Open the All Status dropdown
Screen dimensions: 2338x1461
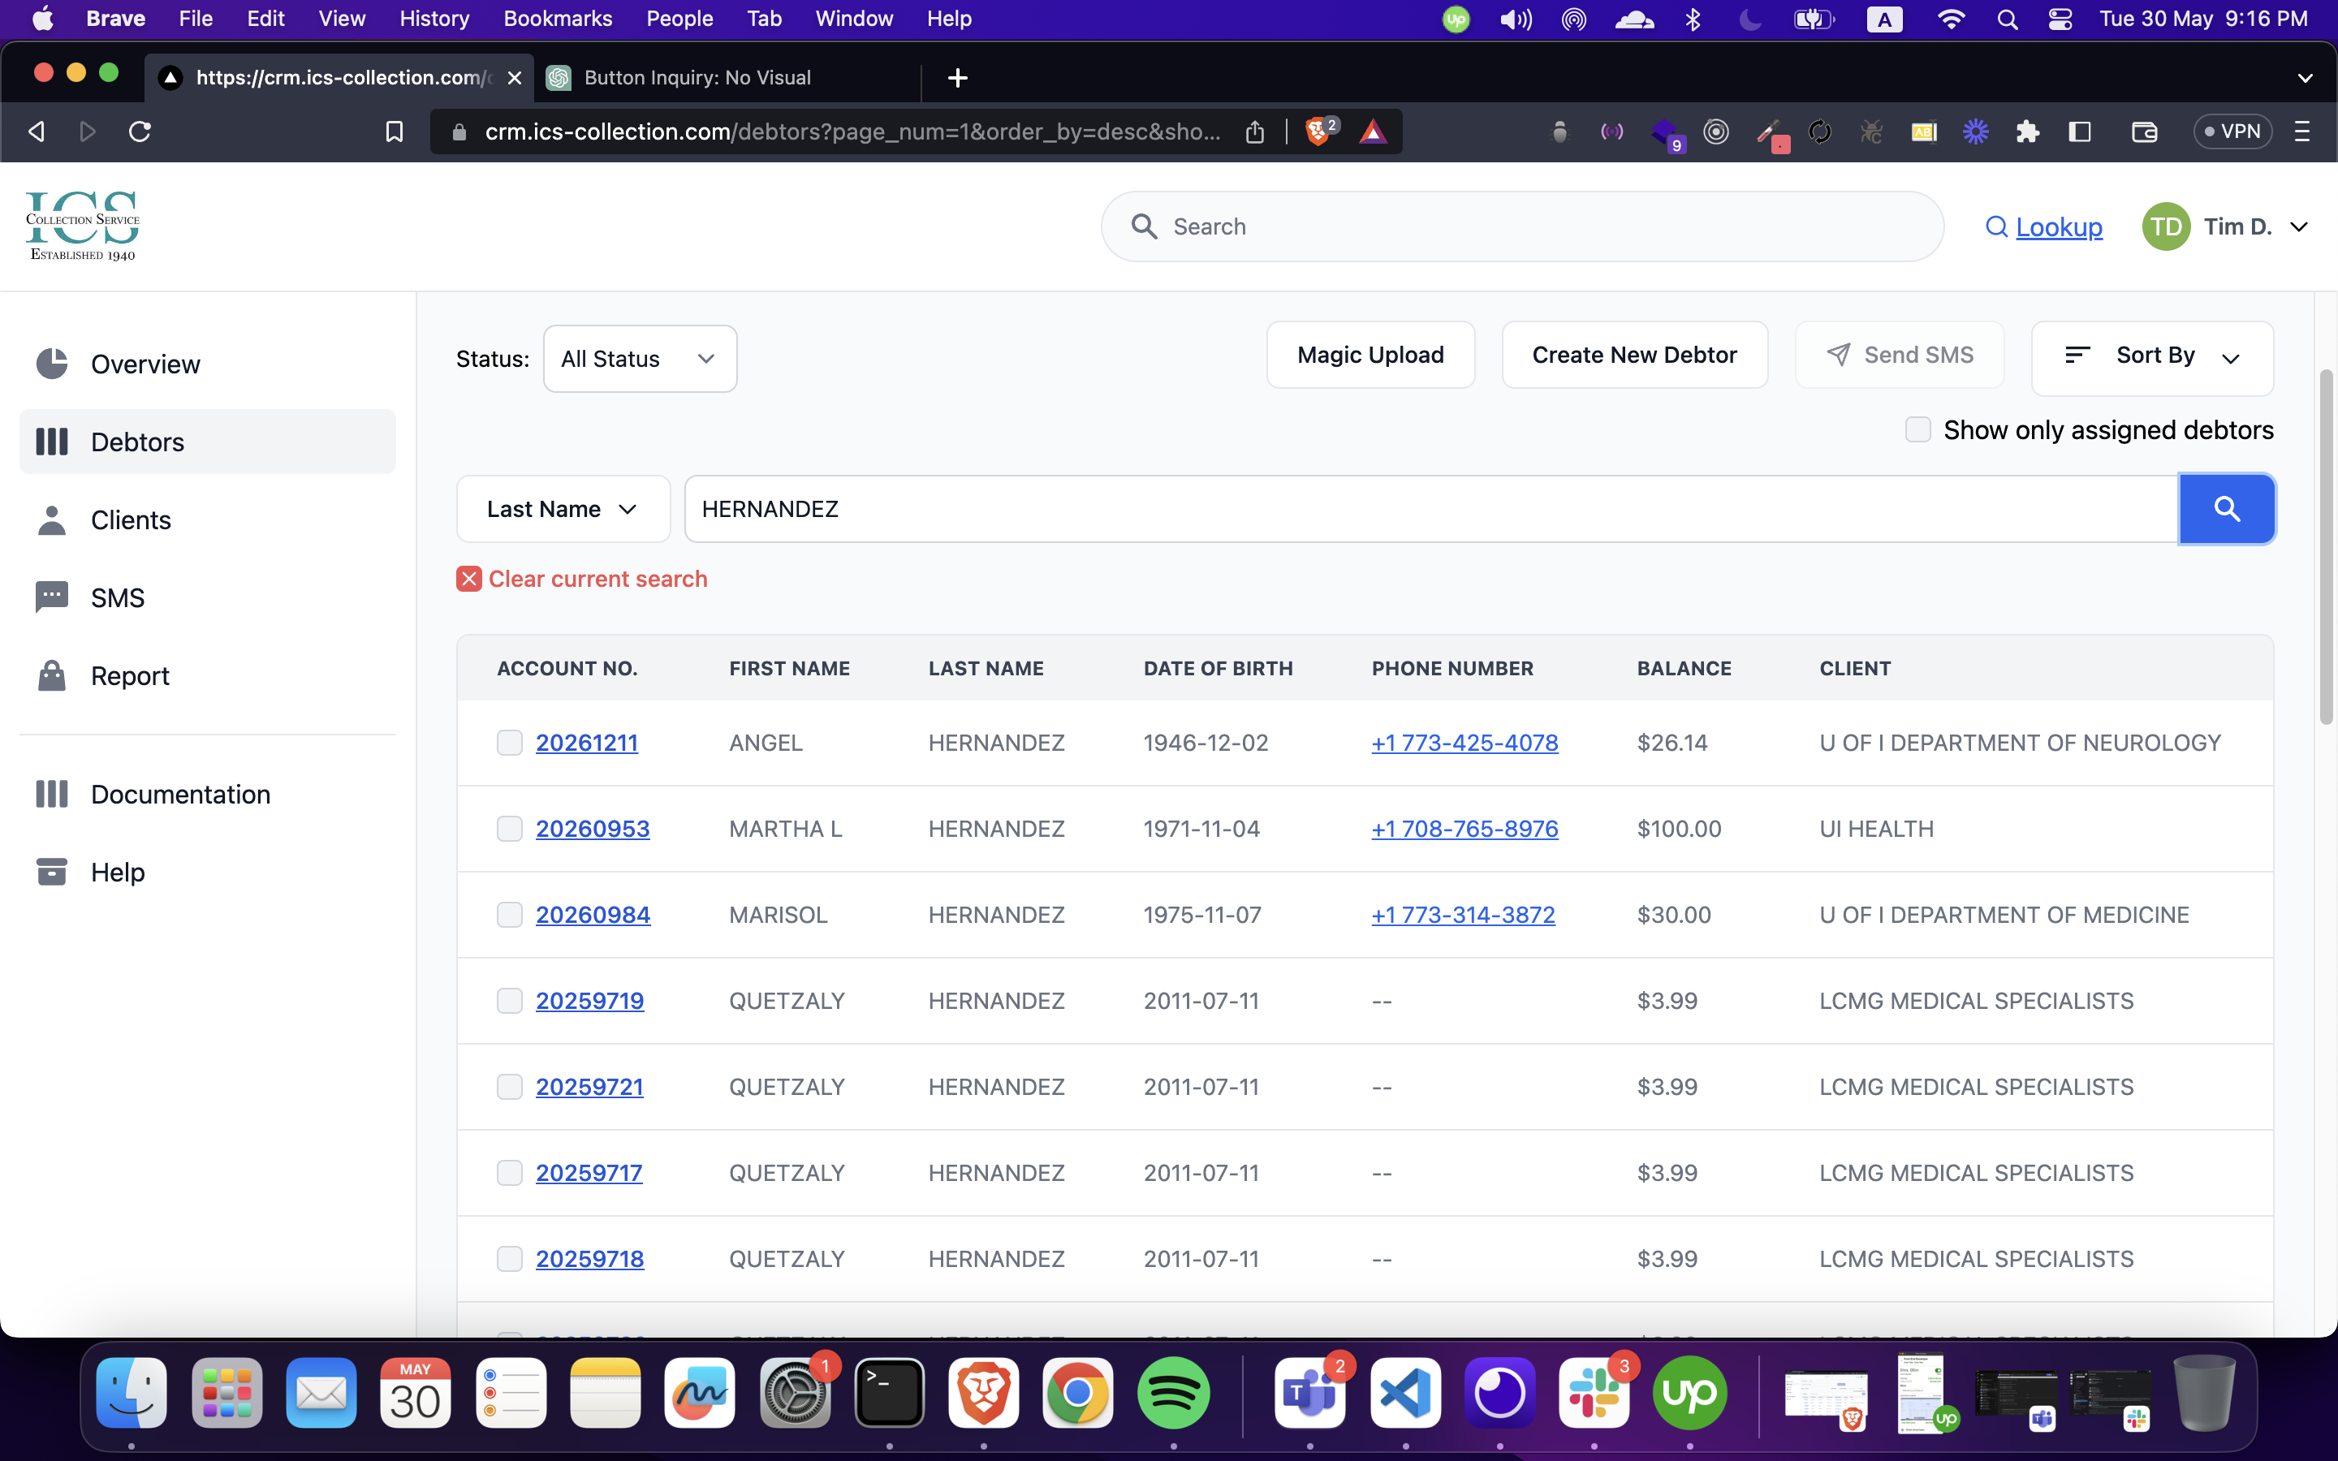tap(640, 360)
